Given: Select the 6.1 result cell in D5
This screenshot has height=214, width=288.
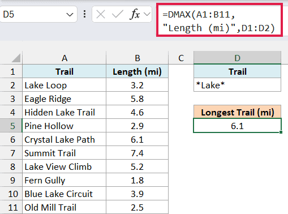Looking at the screenshot, I should 237,126.
